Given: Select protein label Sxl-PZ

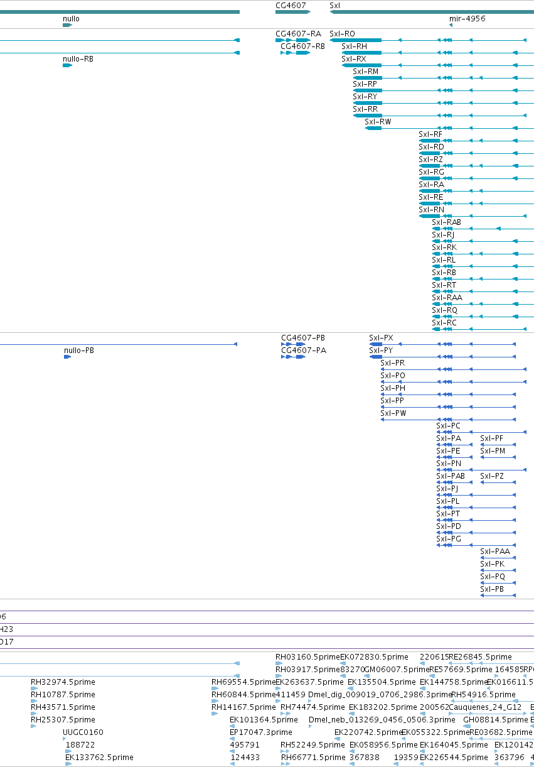Looking at the screenshot, I should (492, 476).
